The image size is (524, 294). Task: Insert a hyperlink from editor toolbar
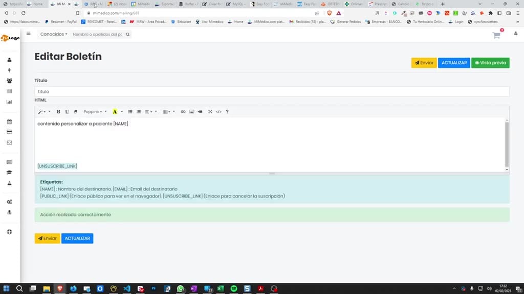(x=183, y=112)
